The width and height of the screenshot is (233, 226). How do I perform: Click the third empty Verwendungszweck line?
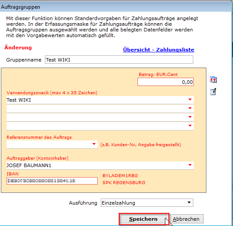point(100,117)
